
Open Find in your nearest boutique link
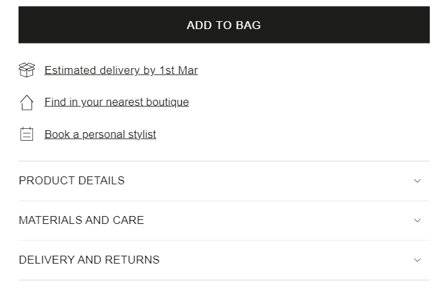point(116,102)
